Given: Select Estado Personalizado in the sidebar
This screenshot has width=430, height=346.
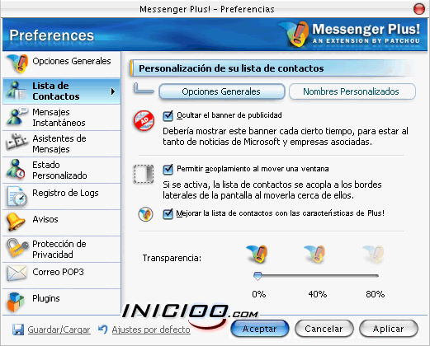Looking at the screenshot, I should [62, 171].
